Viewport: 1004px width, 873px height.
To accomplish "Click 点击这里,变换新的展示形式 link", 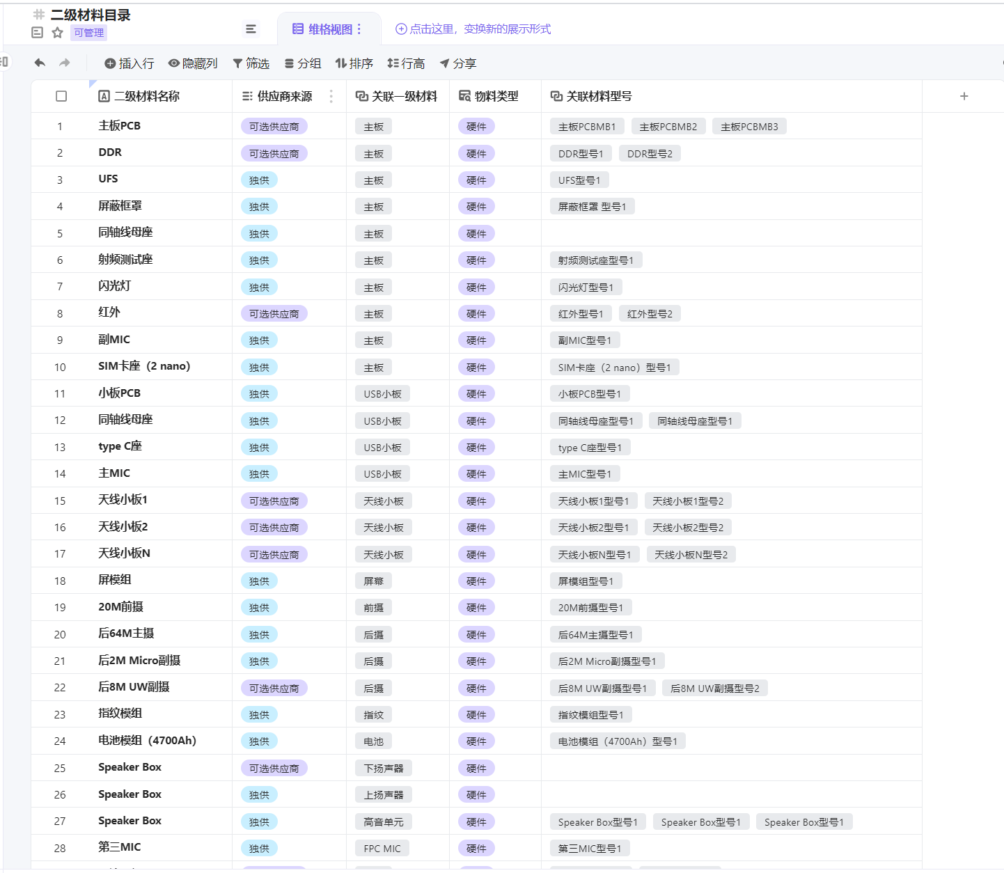I will 473,29.
